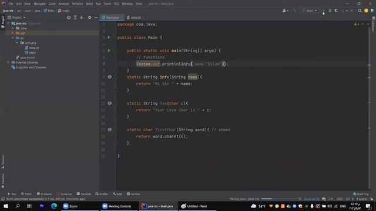
Task: Open the Build menu
Action: [x=89, y=4]
